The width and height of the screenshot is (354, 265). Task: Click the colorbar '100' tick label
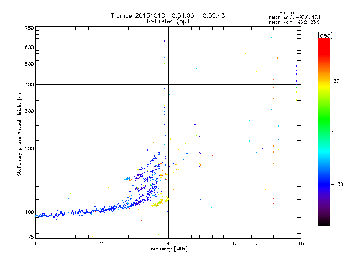(335, 81)
